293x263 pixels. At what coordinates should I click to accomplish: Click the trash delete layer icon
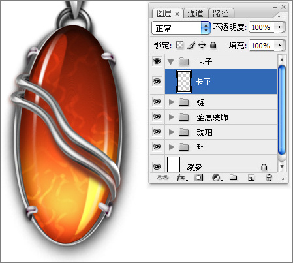269,178
